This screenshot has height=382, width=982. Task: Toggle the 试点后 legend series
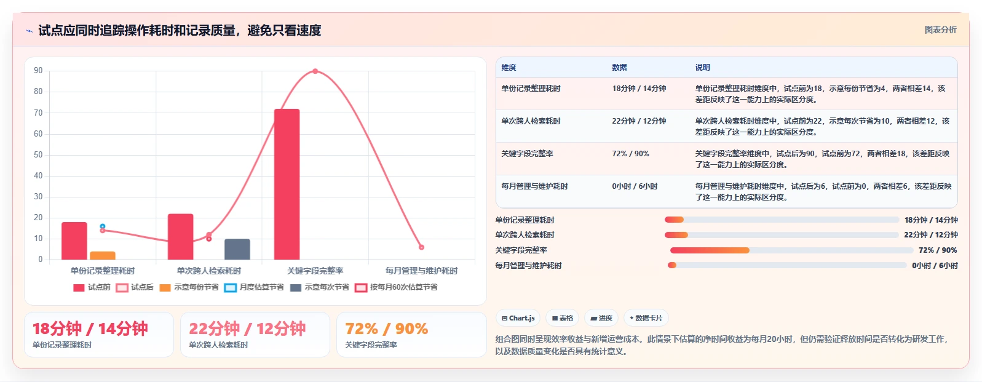click(x=135, y=287)
